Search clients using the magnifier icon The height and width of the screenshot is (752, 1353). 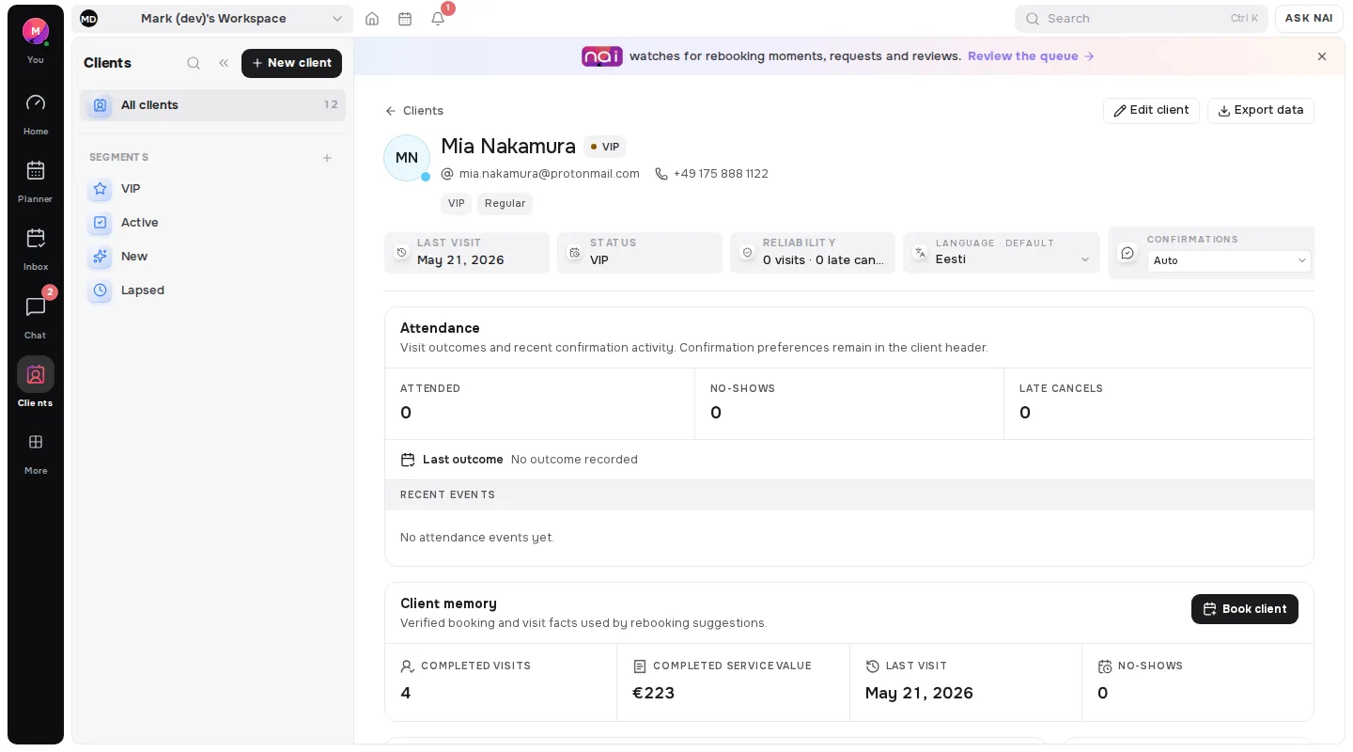pyautogui.click(x=194, y=63)
